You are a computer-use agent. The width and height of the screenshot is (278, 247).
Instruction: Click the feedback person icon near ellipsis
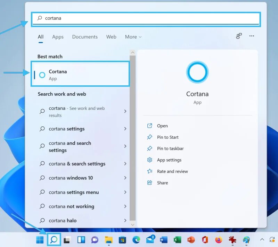(x=238, y=36)
